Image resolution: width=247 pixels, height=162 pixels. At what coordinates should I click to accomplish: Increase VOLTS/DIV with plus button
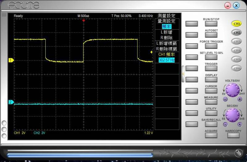[x=240, y=99]
